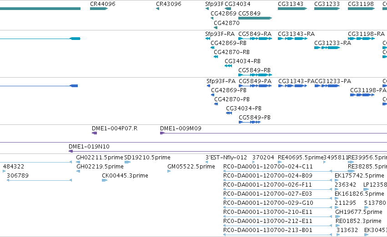387x237 pixels.
Task: Click the RE40695.5prime EST label
Action: coord(301,158)
